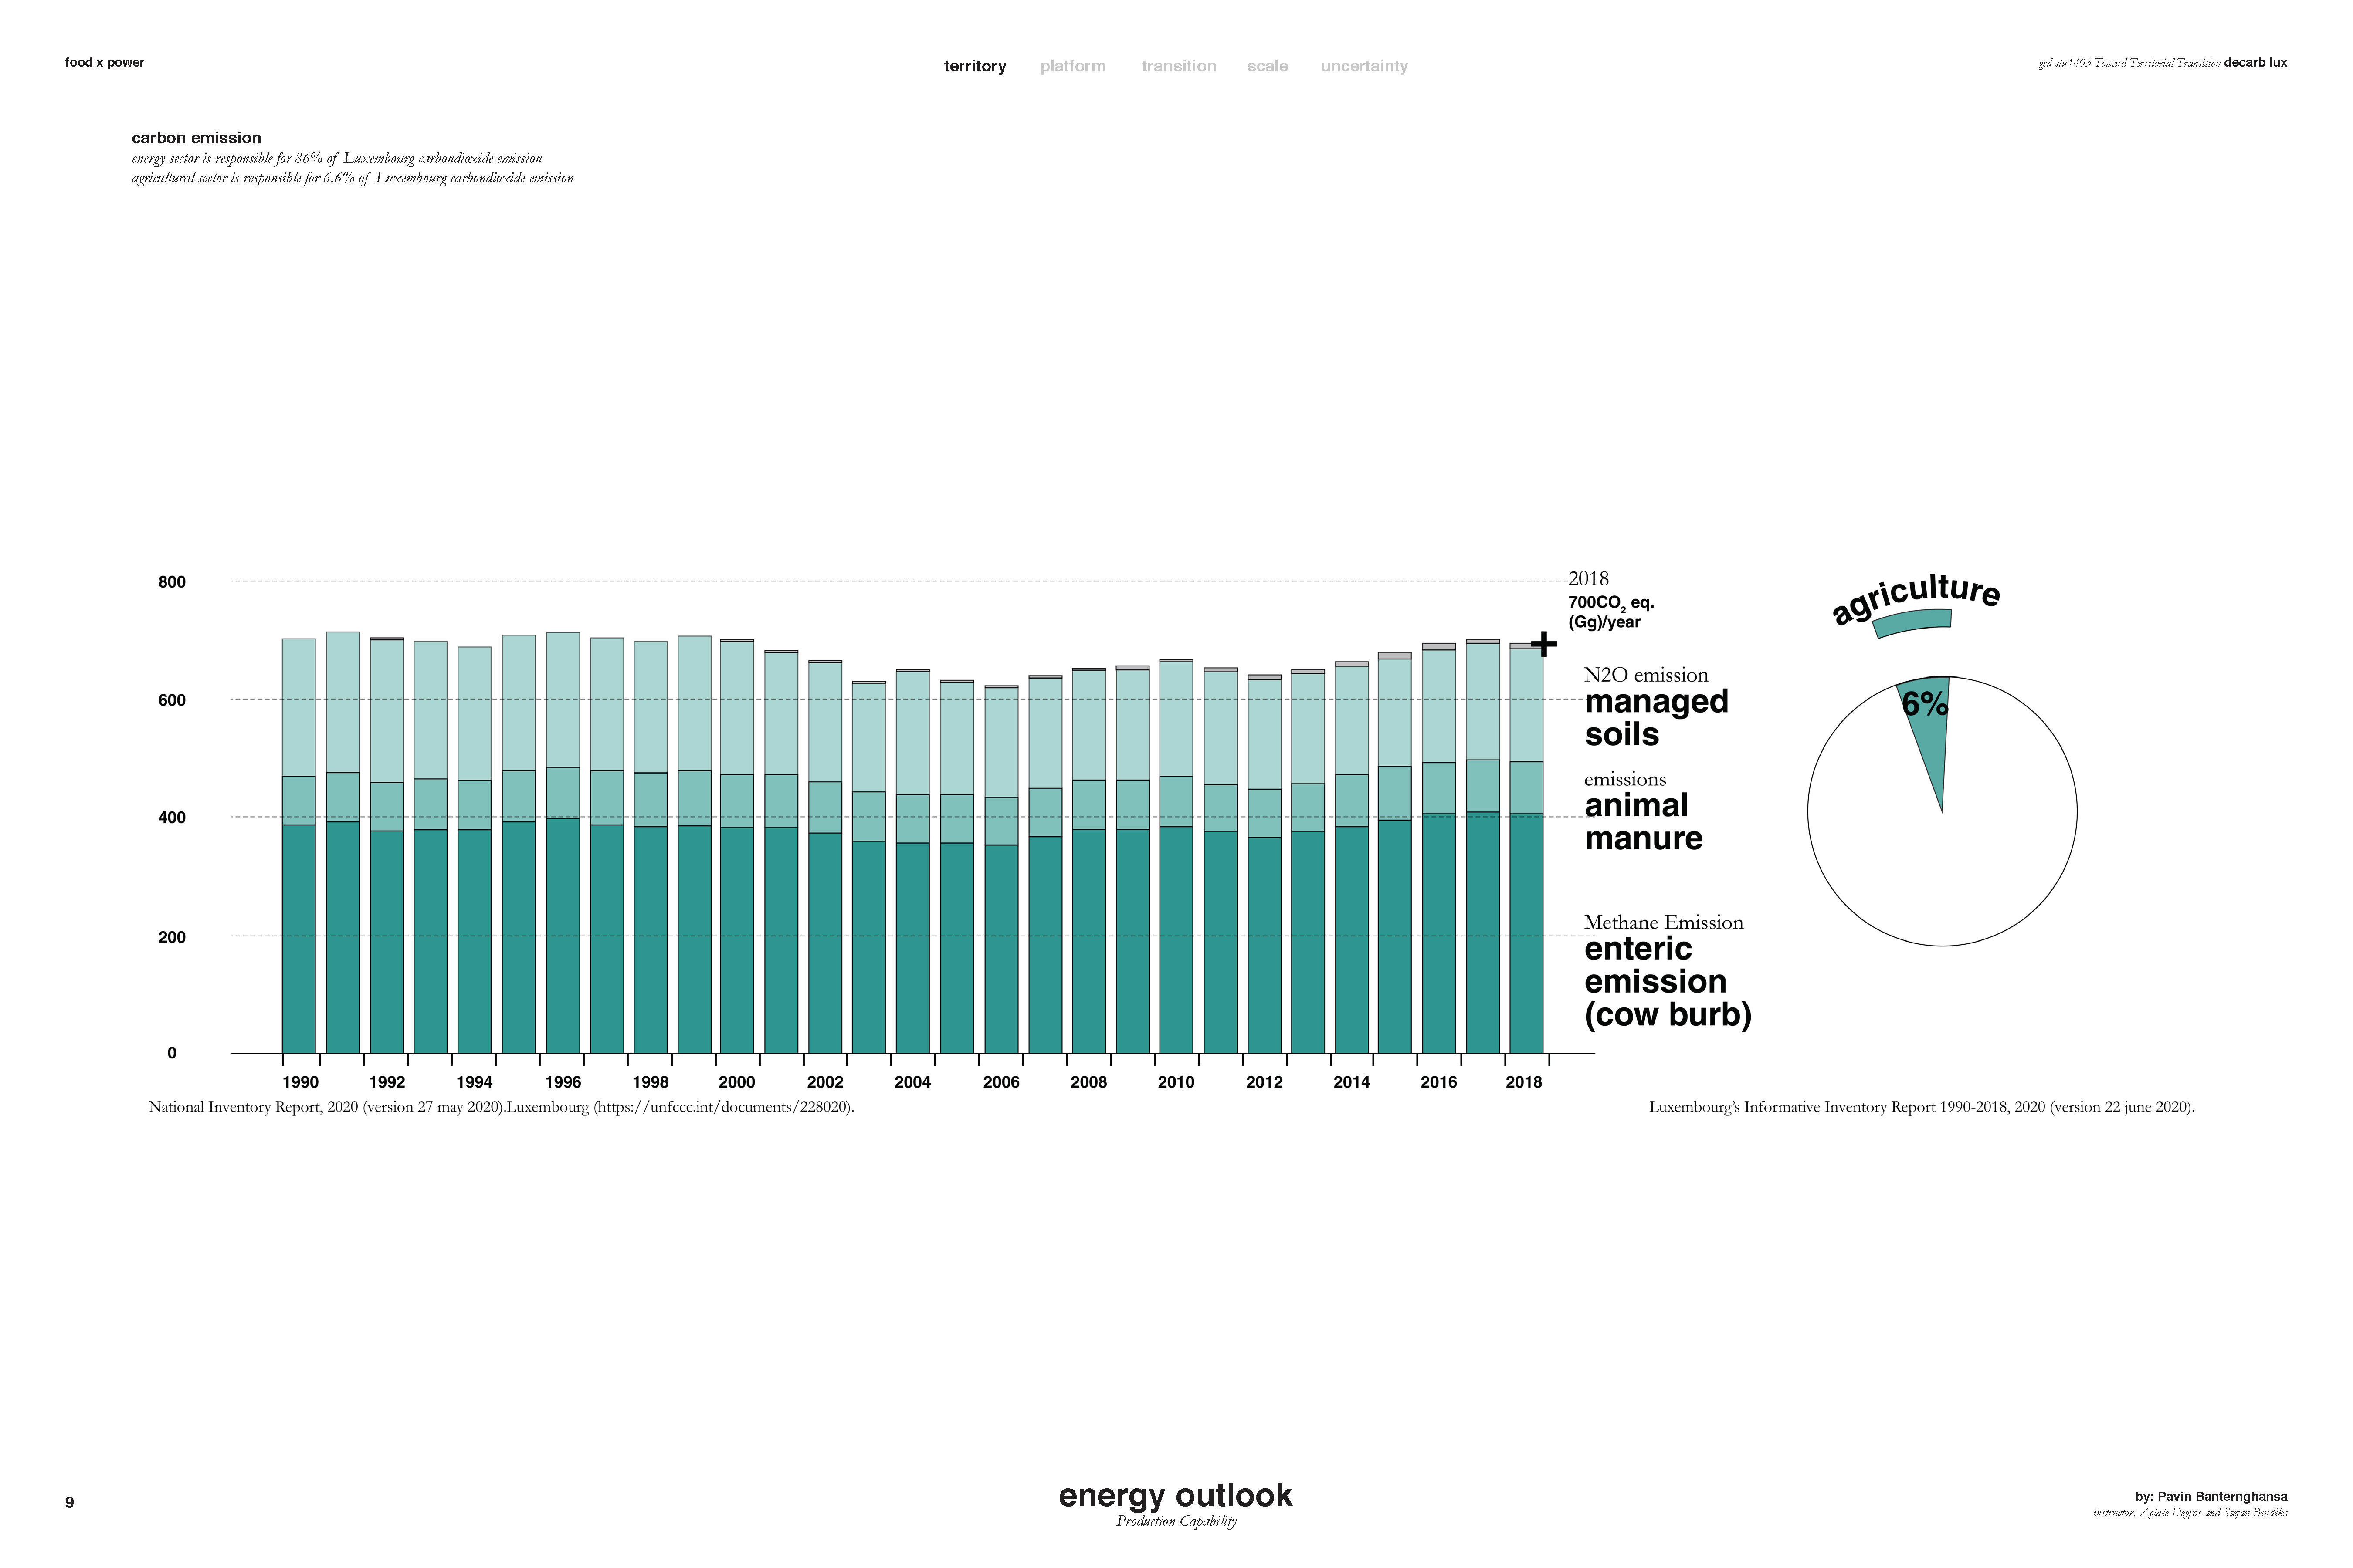Click the 2010 axis year label
Image resolution: width=2353 pixels, height=1568 pixels.
pyautogui.click(x=1176, y=1082)
